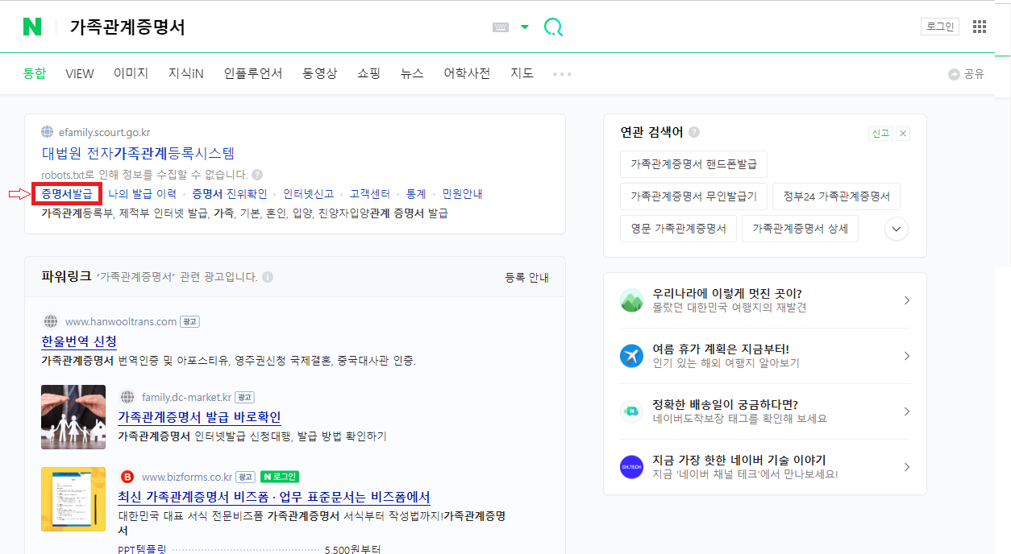Click the search box containing 가족관계증명서

(x=274, y=27)
